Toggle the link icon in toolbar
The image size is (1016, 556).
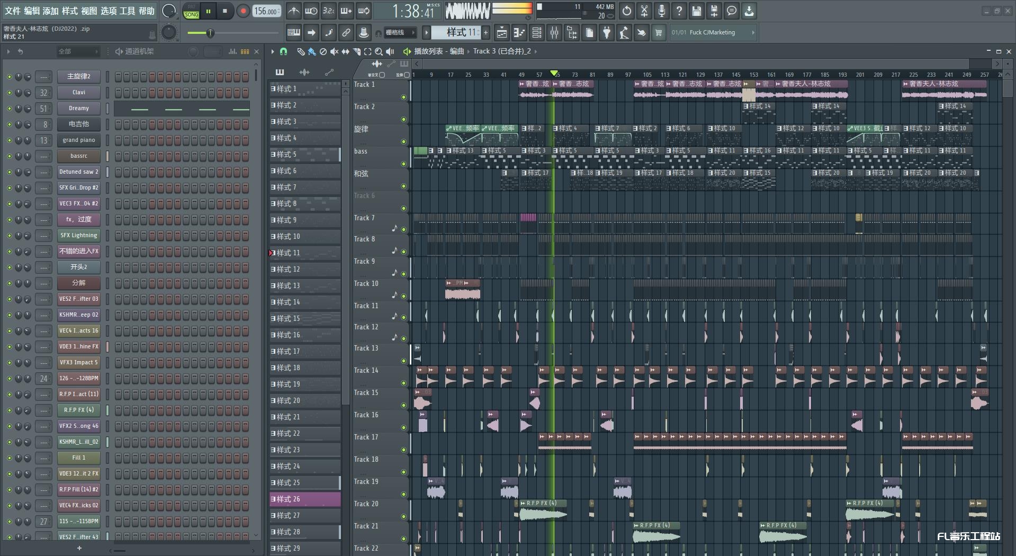tap(346, 33)
